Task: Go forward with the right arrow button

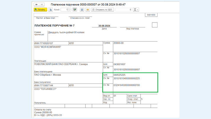Action: tap(42, 4)
